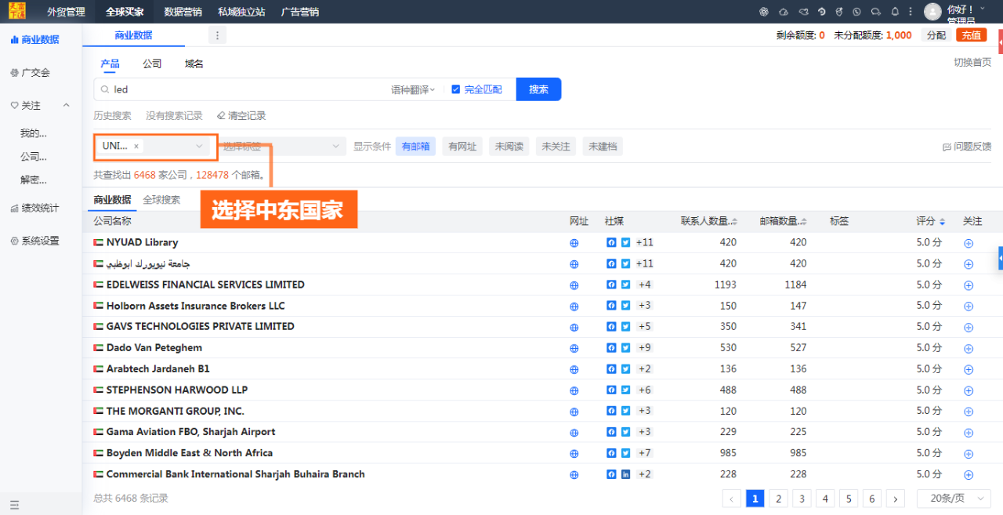This screenshot has height=515, width=1003.
Task: Click the three-dot options beside 商业数据 tab
Action: point(218,35)
